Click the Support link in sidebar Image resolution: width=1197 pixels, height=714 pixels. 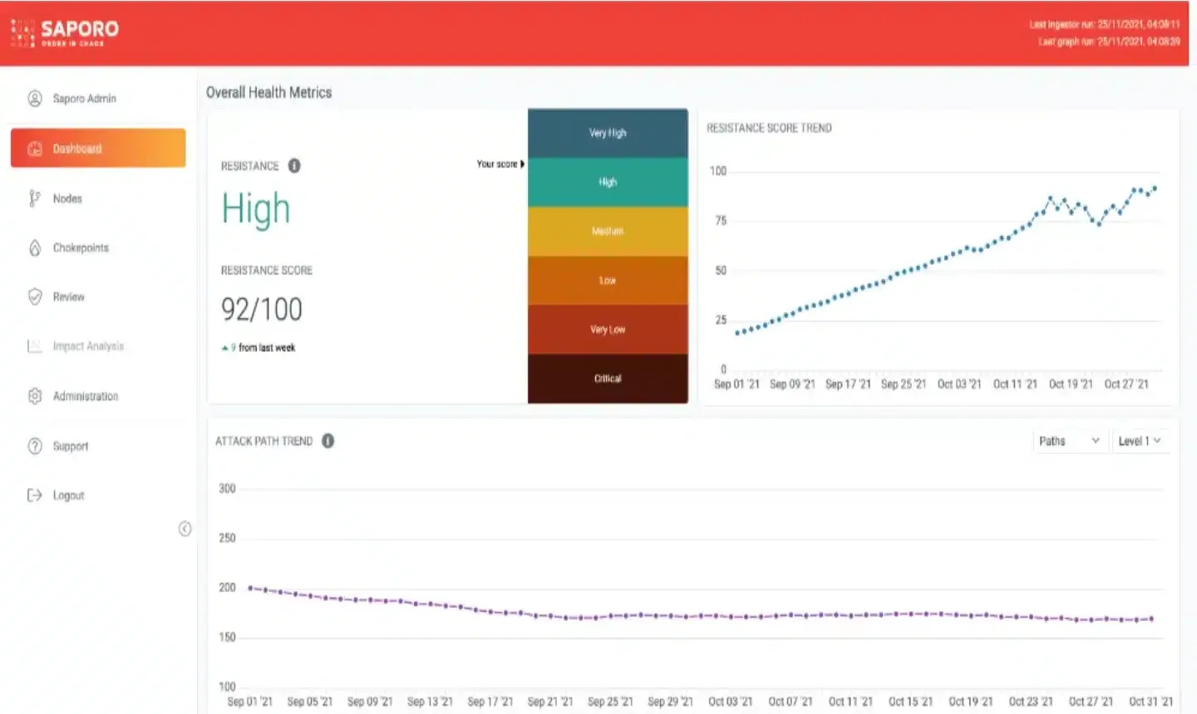coord(71,447)
